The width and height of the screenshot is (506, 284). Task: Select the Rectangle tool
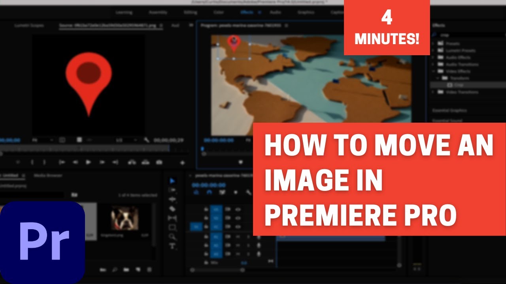[x=172, y=227]
